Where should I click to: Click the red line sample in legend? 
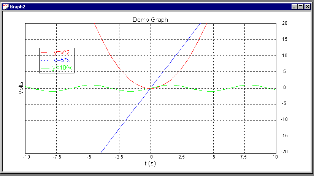[44, 53]
